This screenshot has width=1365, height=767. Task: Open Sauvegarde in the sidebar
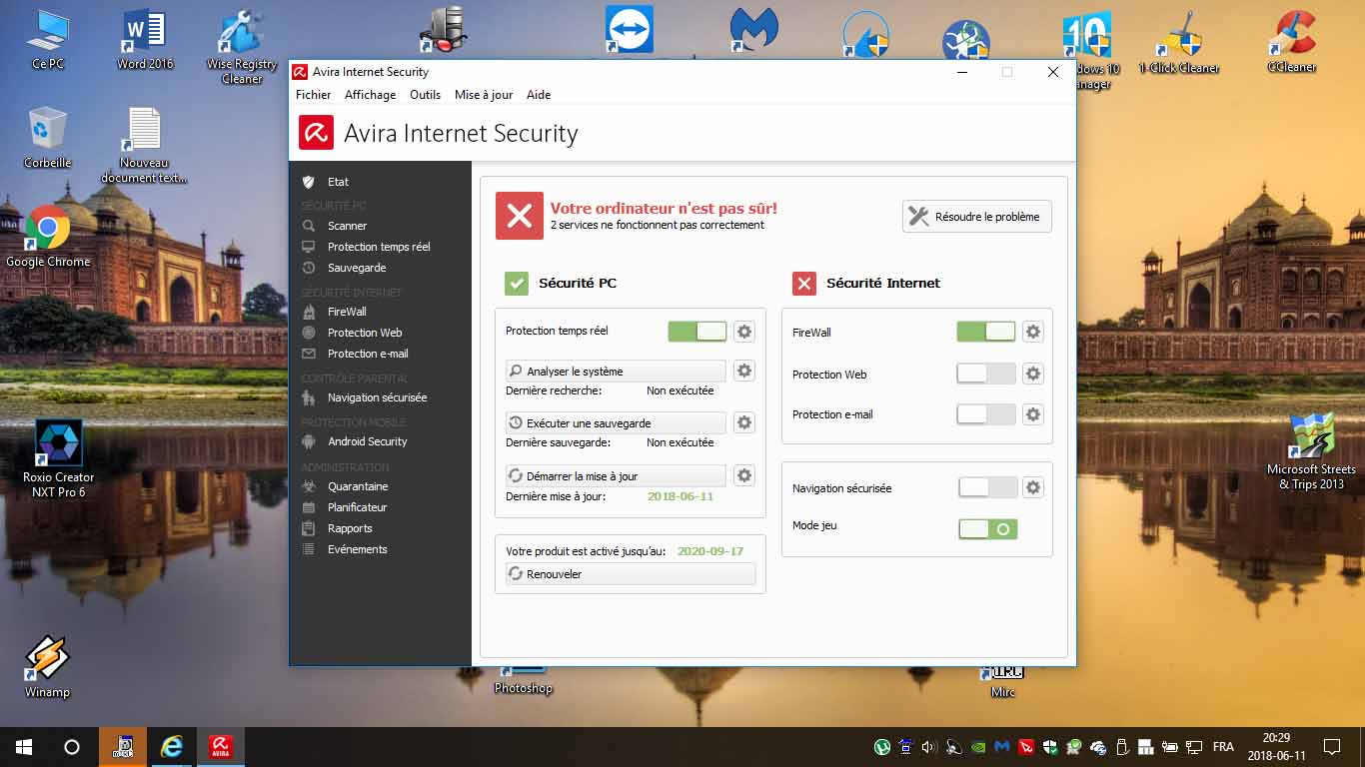(x=357, y=268)
